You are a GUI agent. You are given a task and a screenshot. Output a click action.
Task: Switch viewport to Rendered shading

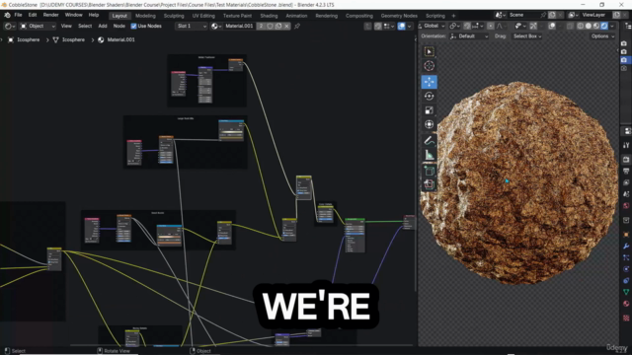604,27
